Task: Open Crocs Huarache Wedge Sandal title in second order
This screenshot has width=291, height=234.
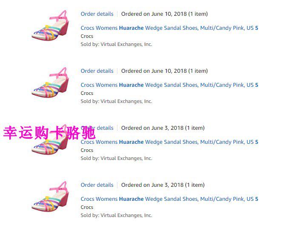Action: click(x=169, y=85)
